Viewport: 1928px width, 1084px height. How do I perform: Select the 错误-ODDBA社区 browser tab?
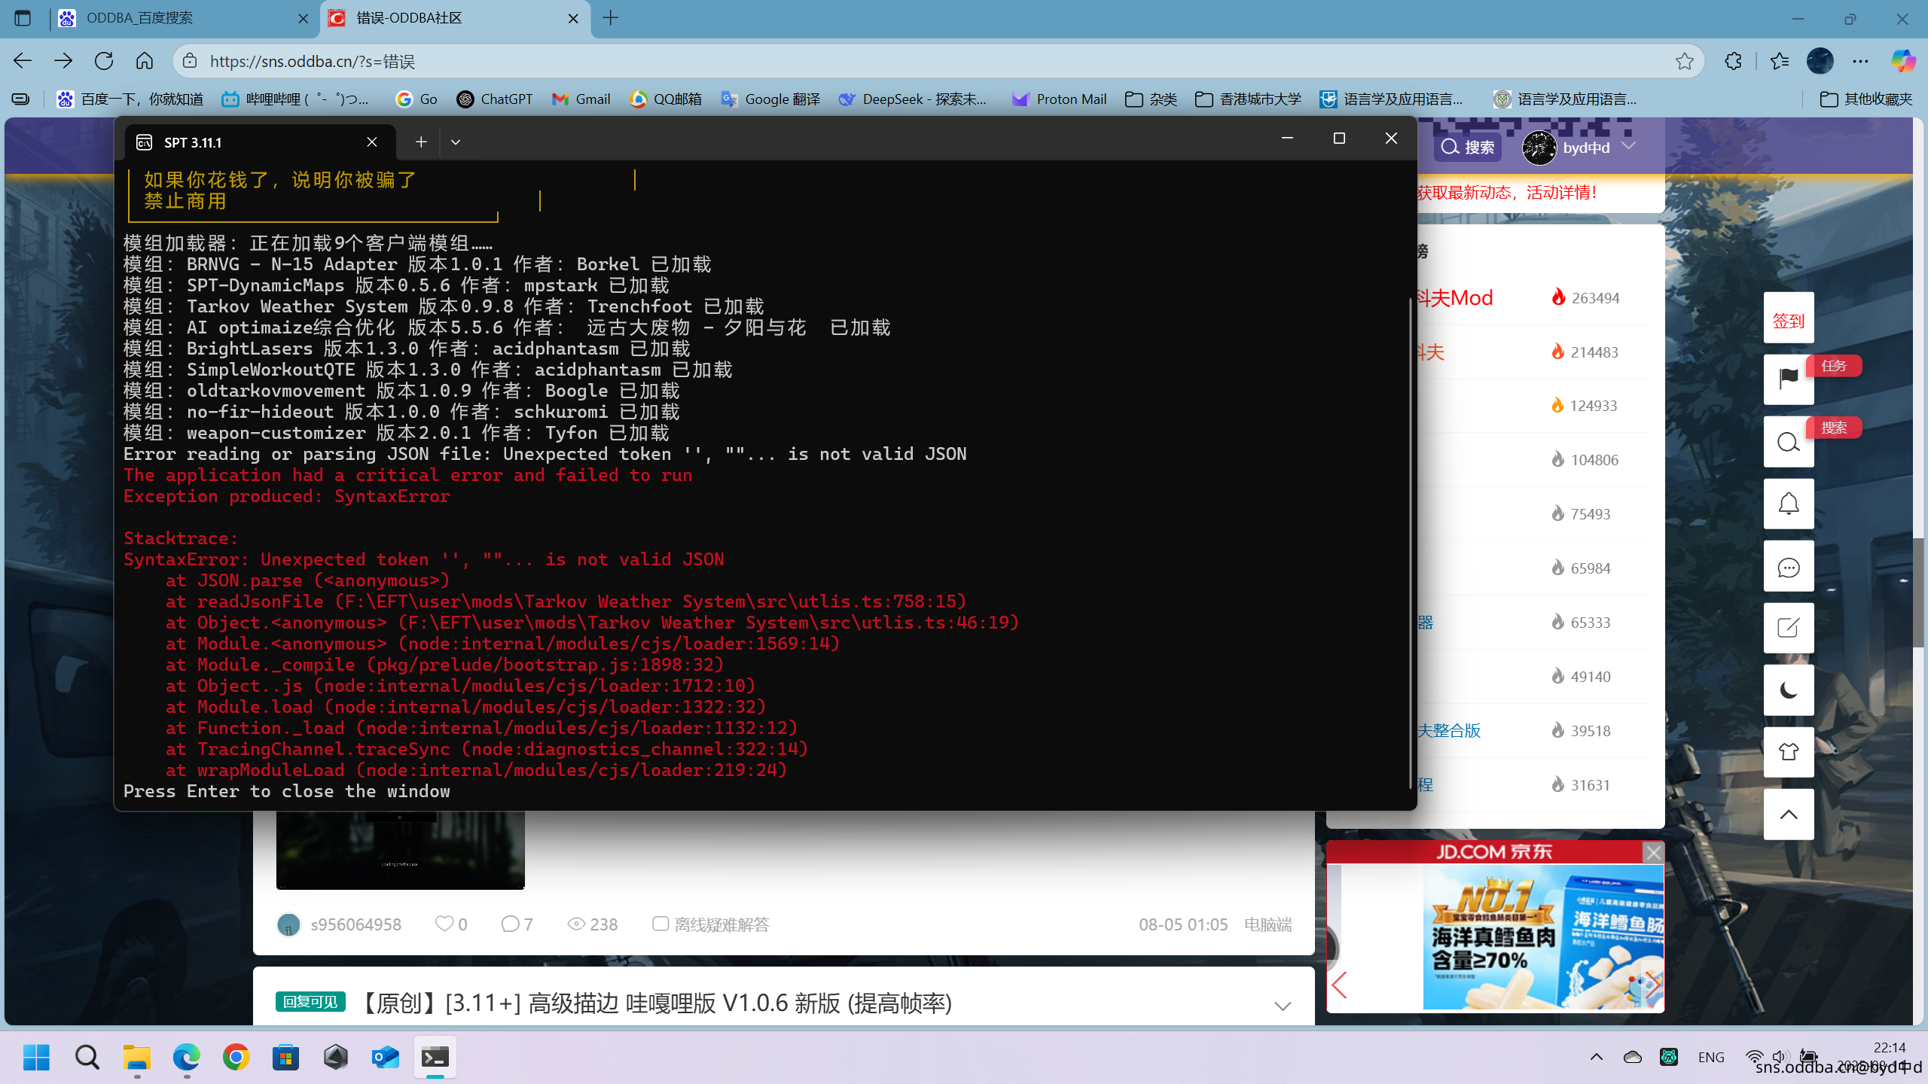[x=455, y=18]
